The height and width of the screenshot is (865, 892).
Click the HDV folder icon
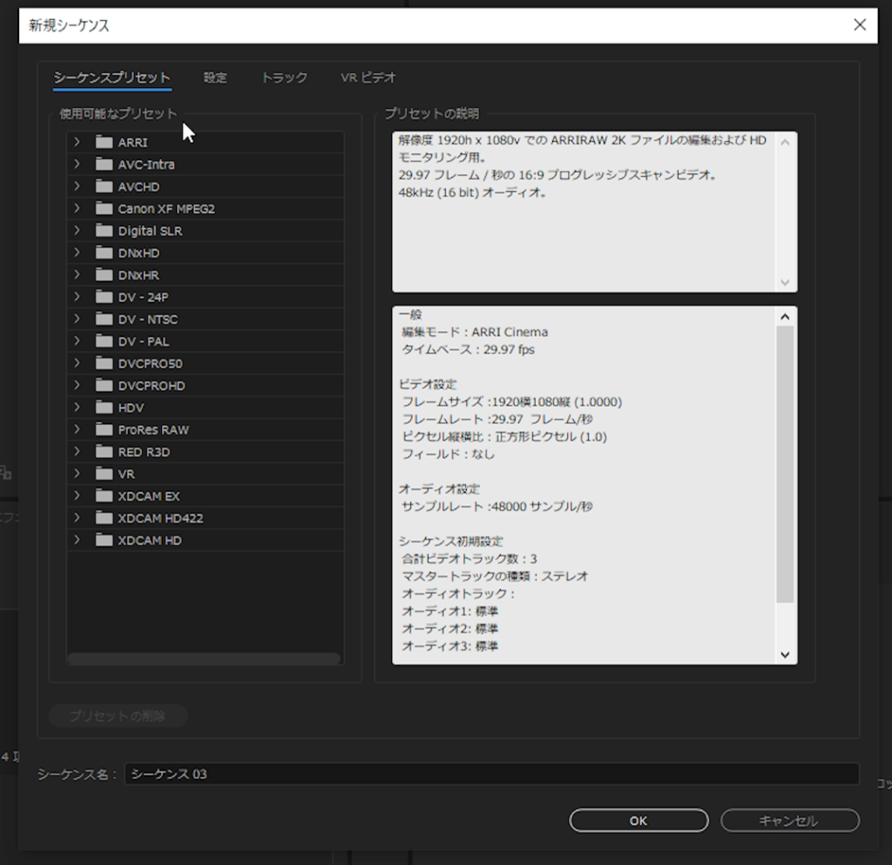click(x=105, y=407)
